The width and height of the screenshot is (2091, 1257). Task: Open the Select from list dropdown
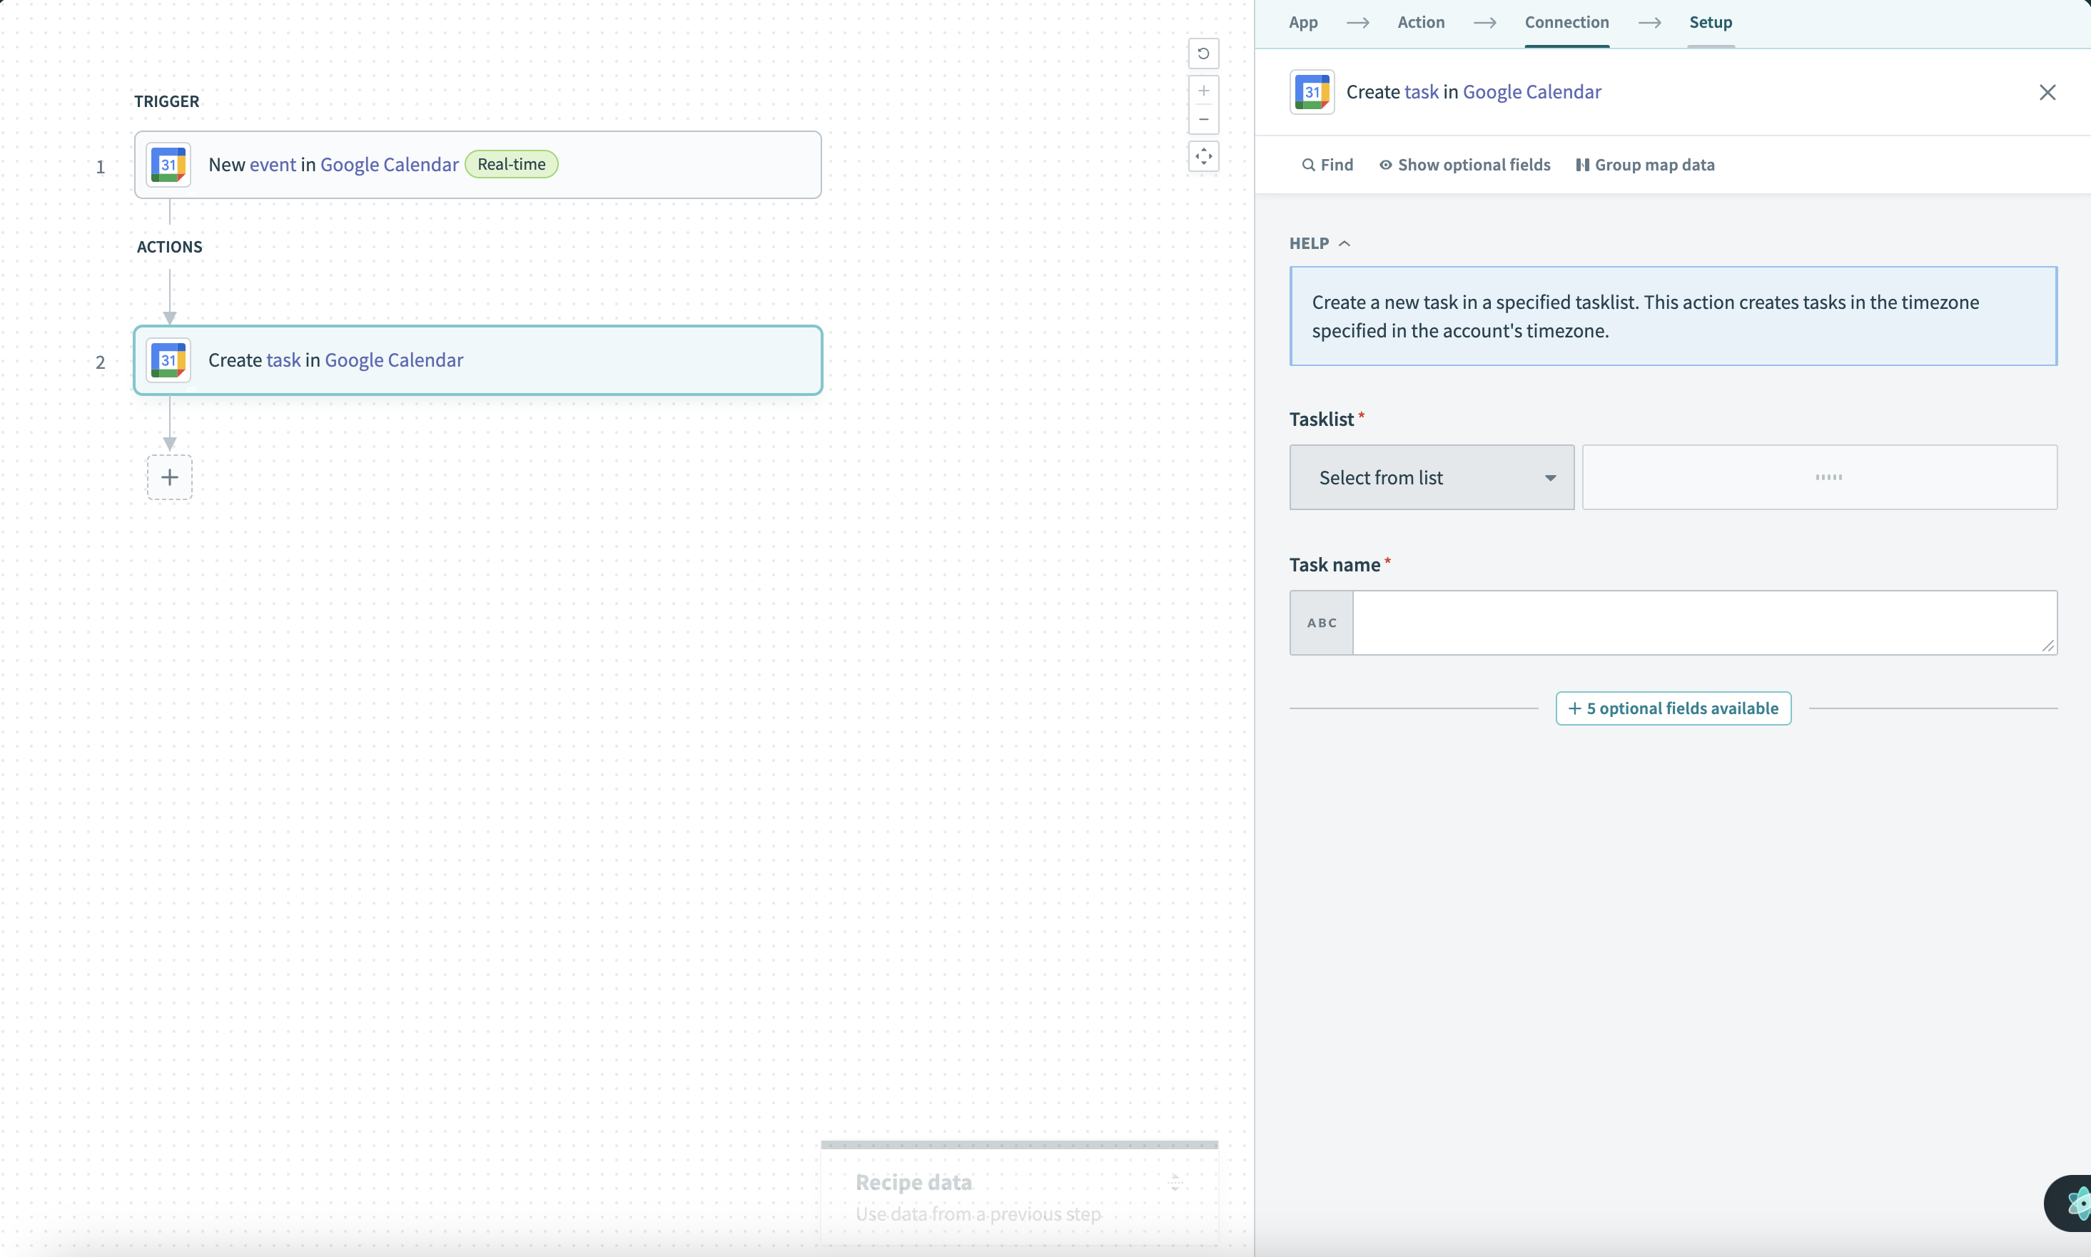click(1431, 478)
